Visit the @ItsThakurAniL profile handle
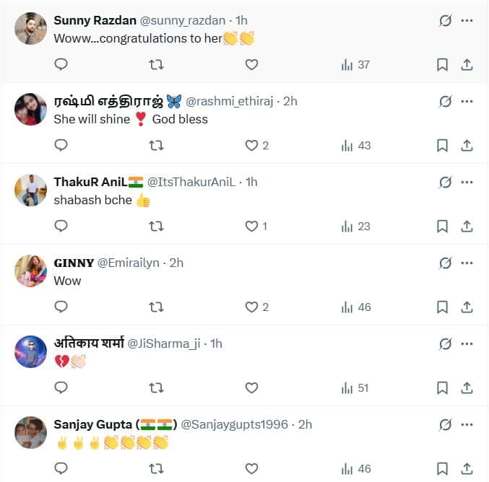The image size is (489, 482). point(191,182)
